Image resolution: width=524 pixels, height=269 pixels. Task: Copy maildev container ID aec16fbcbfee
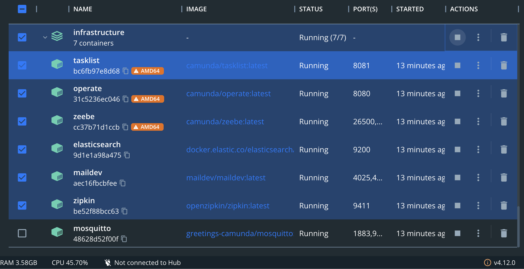pos(123,183)
